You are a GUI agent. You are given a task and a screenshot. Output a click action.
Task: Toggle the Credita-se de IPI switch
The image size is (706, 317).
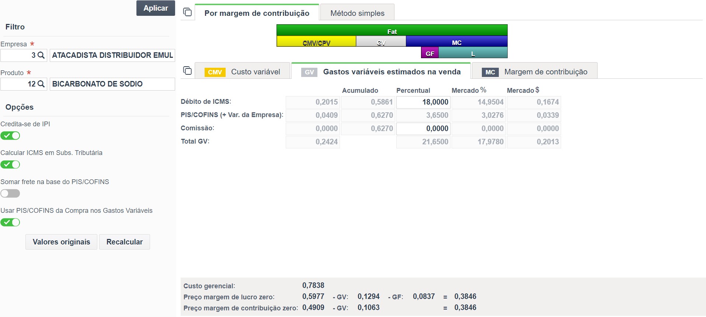(10, 136)
